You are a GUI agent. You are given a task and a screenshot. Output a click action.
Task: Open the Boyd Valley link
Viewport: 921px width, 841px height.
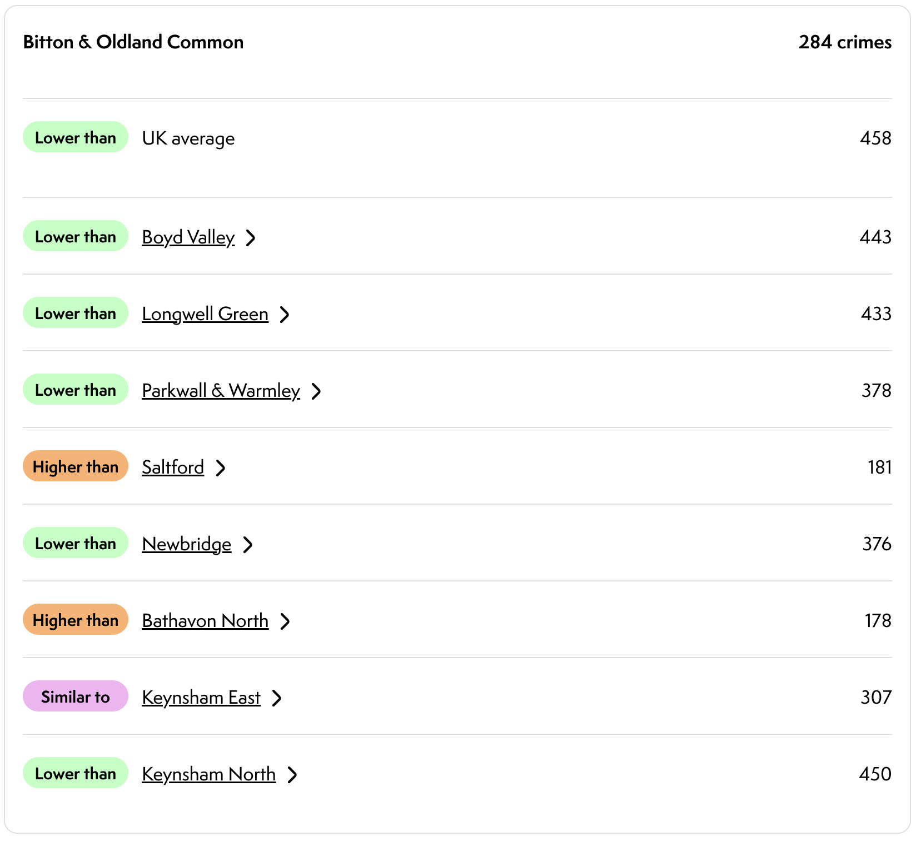tap(188, 237)
